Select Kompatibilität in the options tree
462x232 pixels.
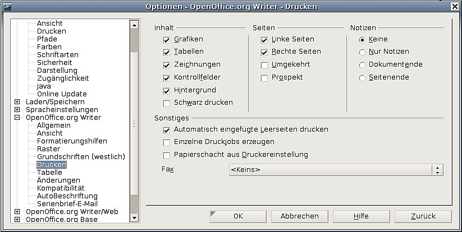(x=61, y=188)
